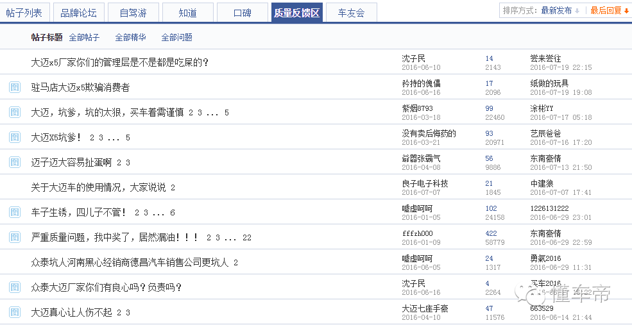This screenshot has height=325, width=632.
Task: Go to page 5 of 买车着需谨慎 post
Action: tap(226, 113)
